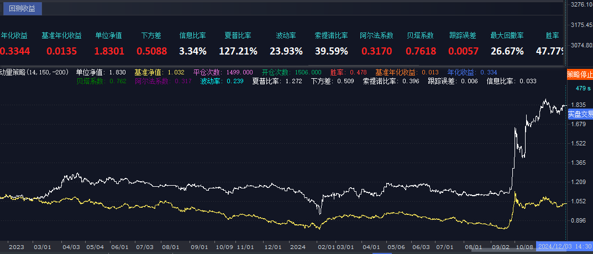Click the 最大回撤率 header label
593x254 pixels.
coord(507,36)
